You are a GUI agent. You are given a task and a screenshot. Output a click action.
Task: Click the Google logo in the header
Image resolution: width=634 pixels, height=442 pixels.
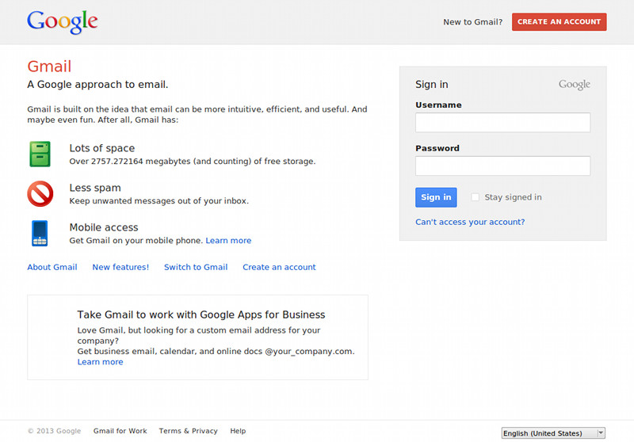pyautogui.click(x=63, y=22)
